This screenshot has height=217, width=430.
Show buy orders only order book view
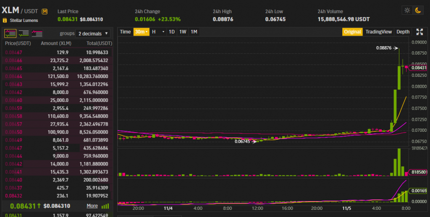point(24,33)
